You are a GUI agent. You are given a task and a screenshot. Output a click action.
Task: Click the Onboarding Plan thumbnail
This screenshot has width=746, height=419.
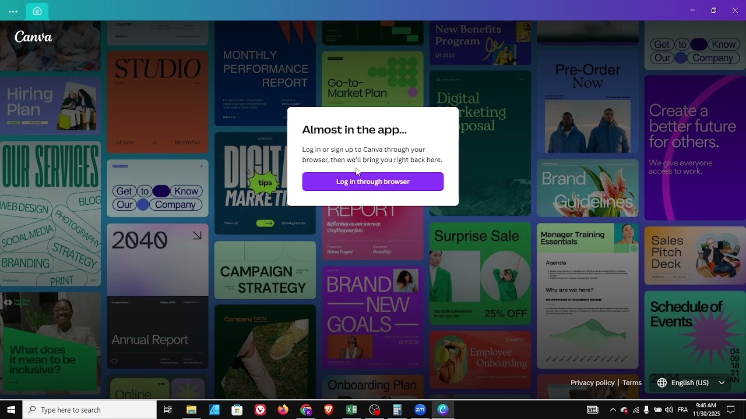coord(373,388)
